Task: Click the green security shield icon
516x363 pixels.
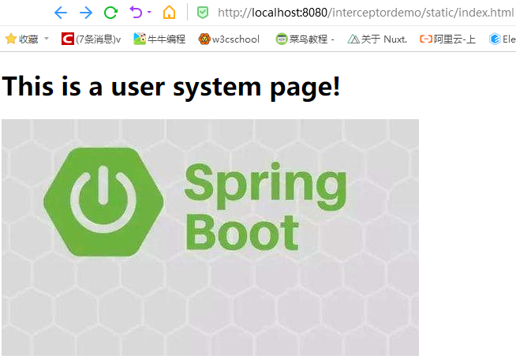Action: (203, 13)
